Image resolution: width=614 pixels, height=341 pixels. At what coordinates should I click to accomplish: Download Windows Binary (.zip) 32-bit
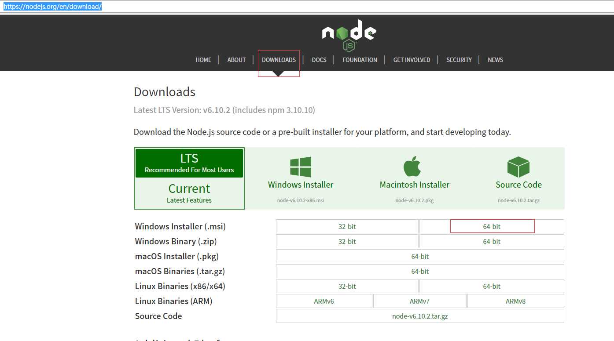[x=347, y=241]
